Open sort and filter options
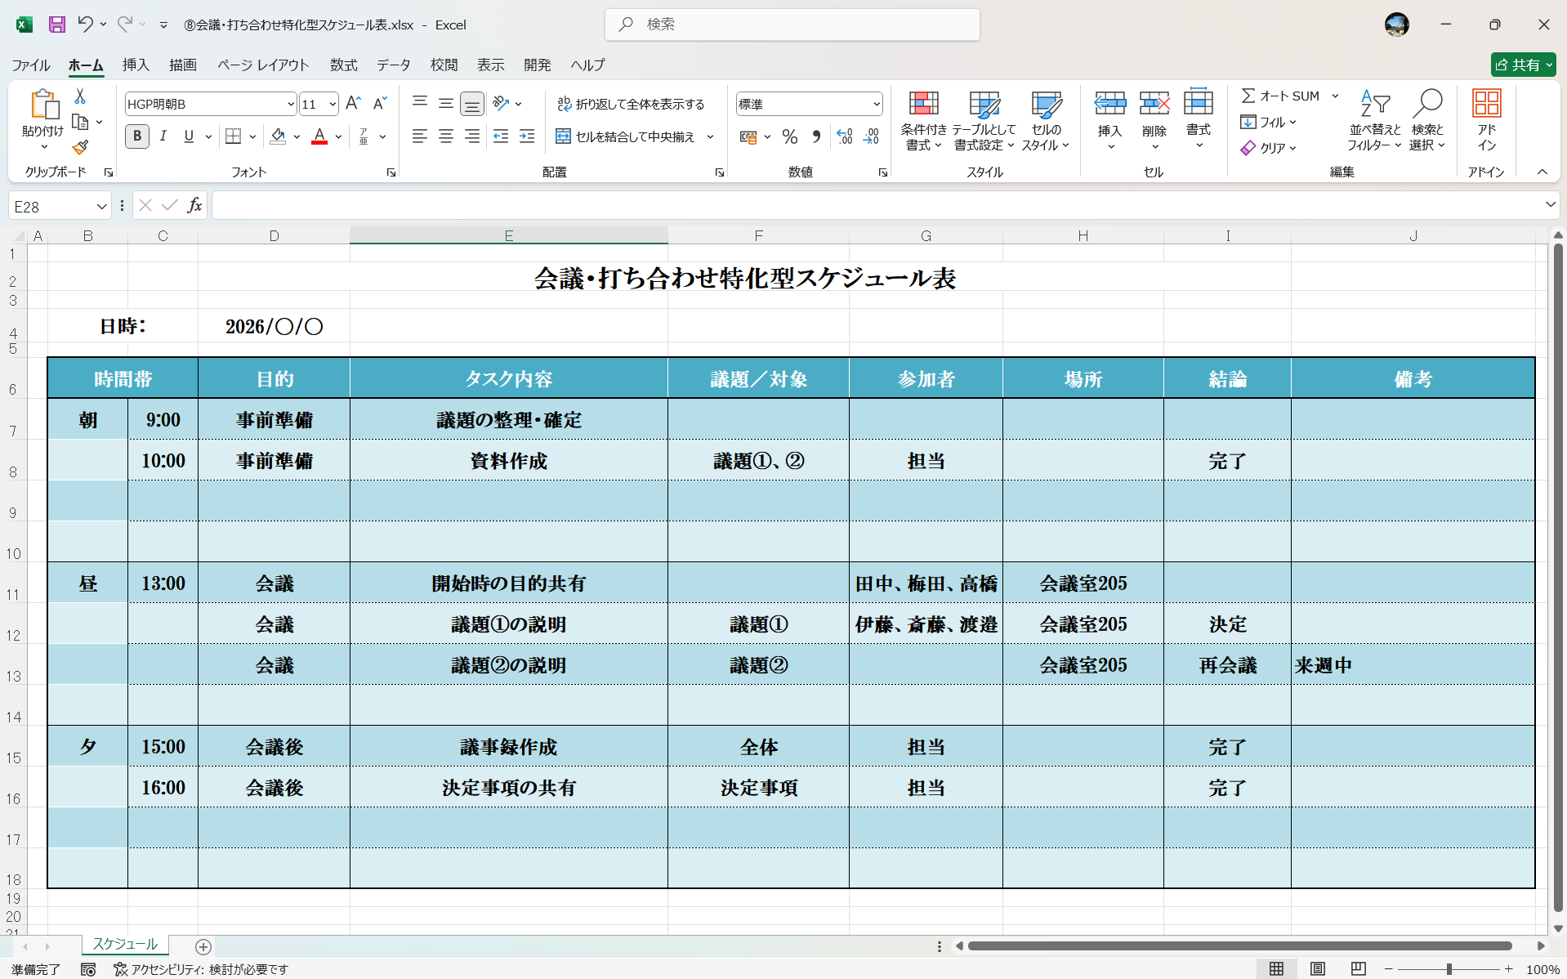Image resolution: width=1567 pixels, height=979 pixels. click(x=1373, y=120)
